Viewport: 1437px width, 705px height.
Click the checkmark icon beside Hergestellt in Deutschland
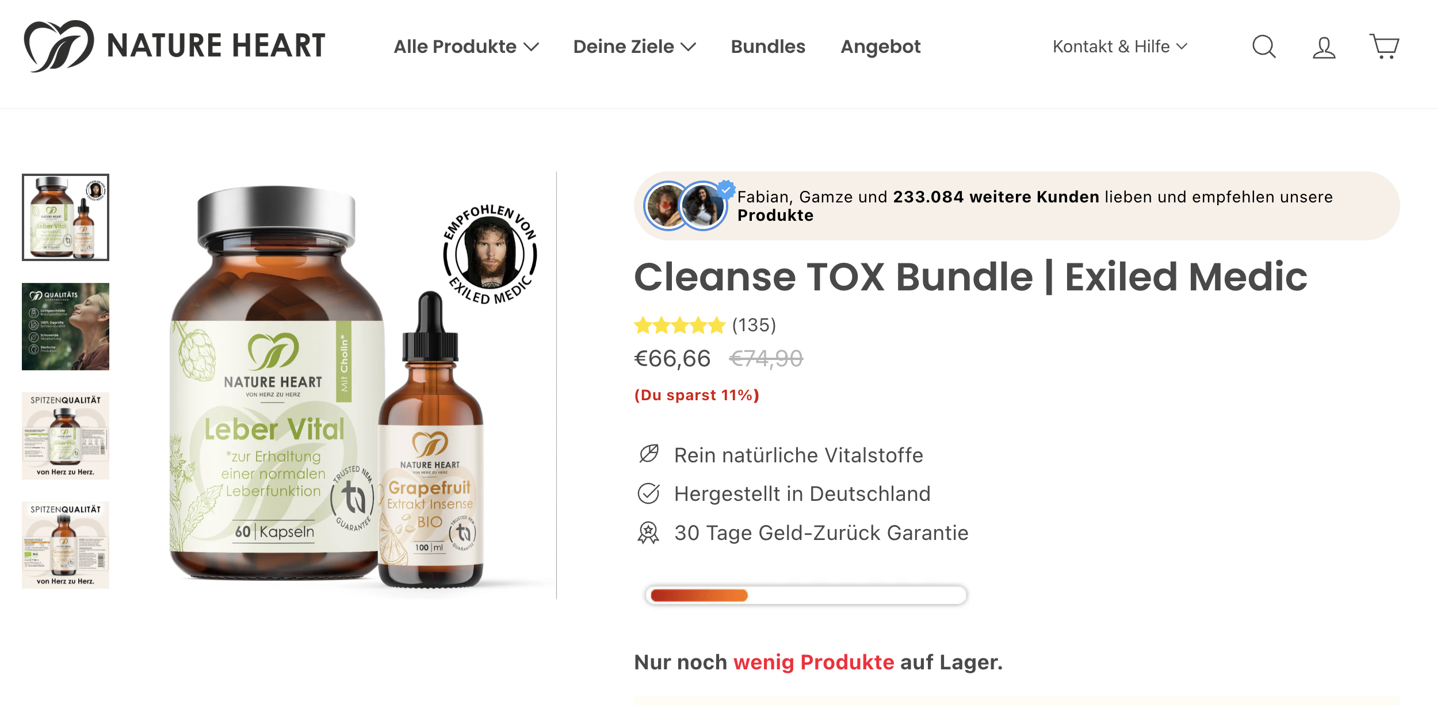(x=649, y=493)
